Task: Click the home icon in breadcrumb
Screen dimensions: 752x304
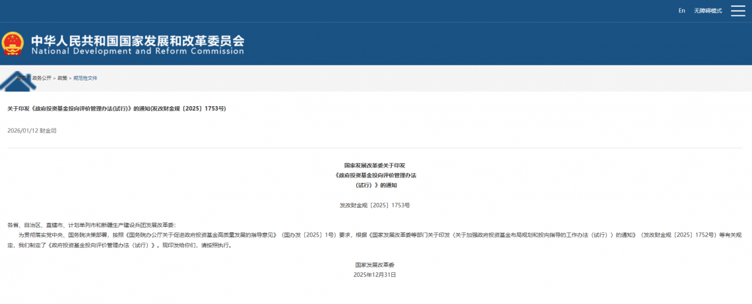Action: (18, 78)
